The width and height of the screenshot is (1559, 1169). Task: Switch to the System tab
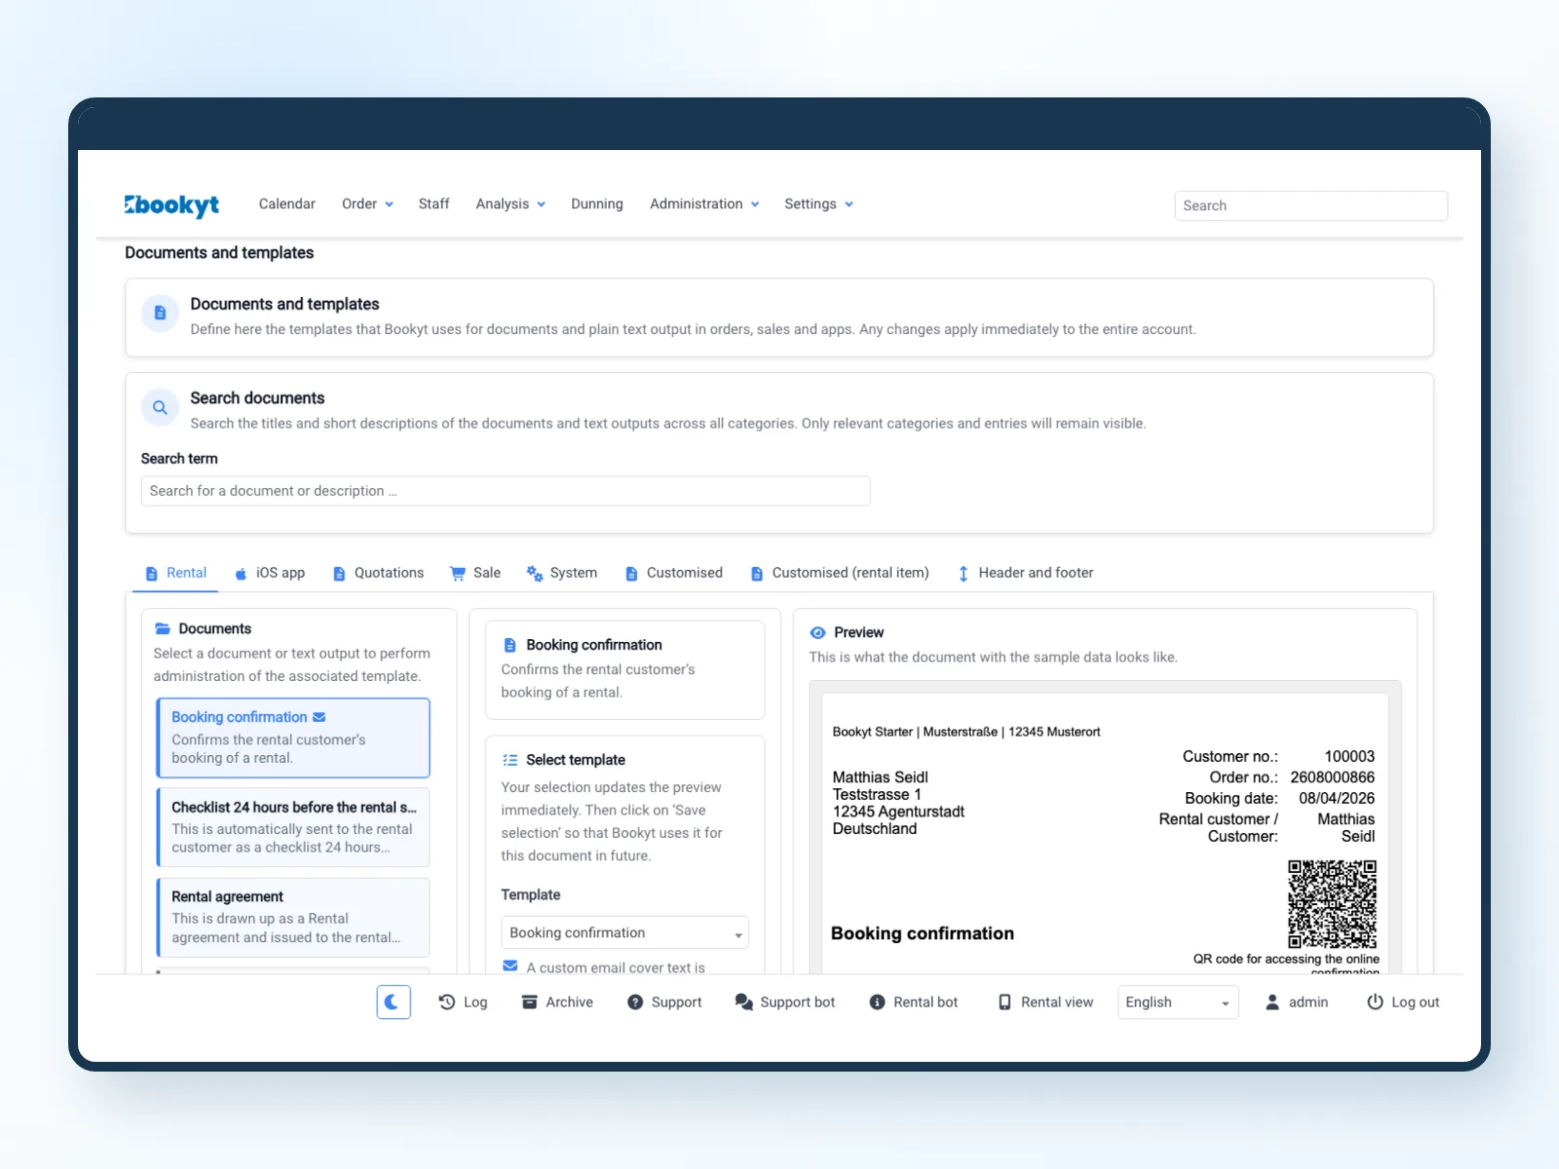point(562,573)
